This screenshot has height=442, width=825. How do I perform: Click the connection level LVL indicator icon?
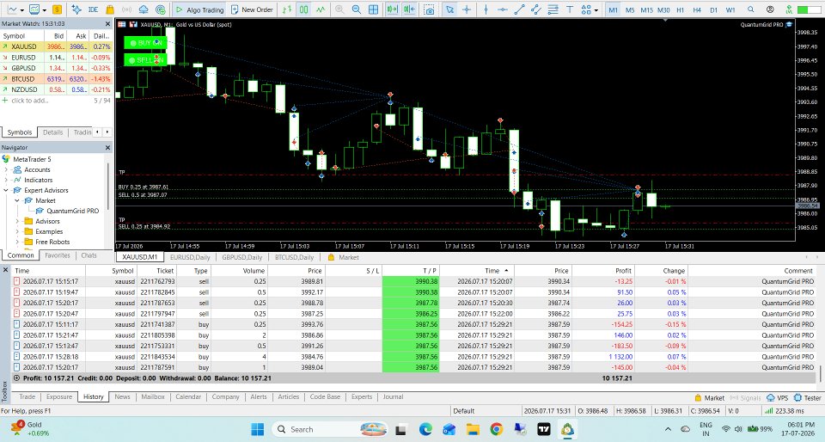click(x=788, y=9)
